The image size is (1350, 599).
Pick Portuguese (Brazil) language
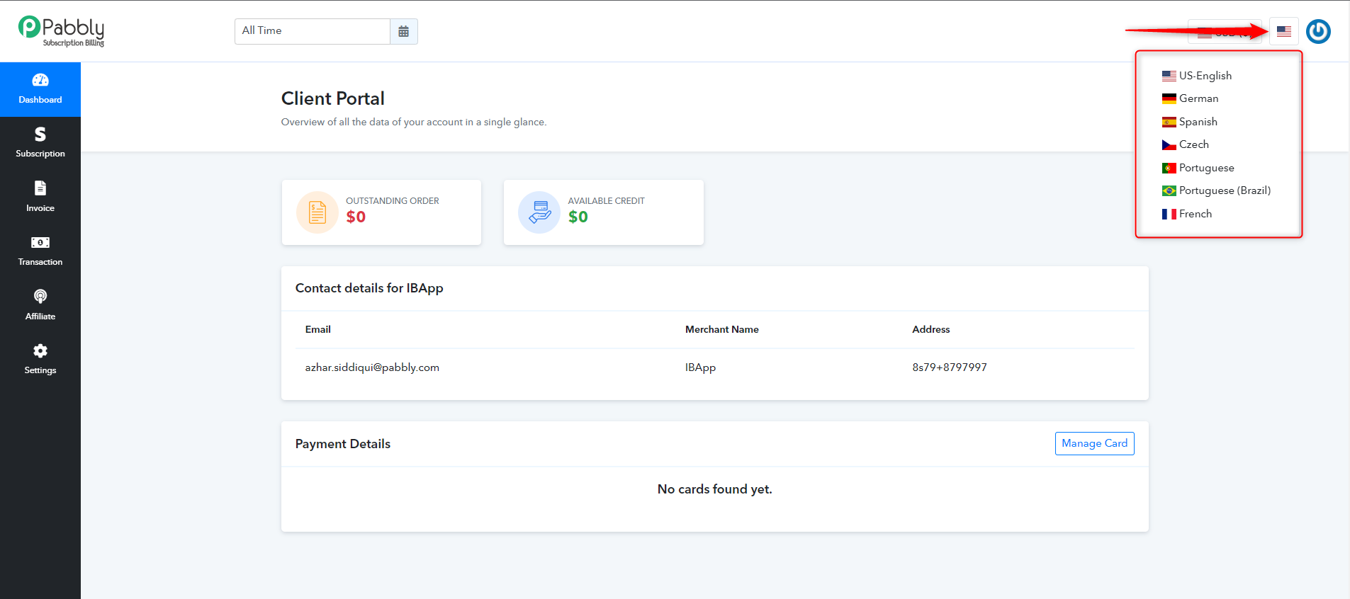[x=1216, y=190]
